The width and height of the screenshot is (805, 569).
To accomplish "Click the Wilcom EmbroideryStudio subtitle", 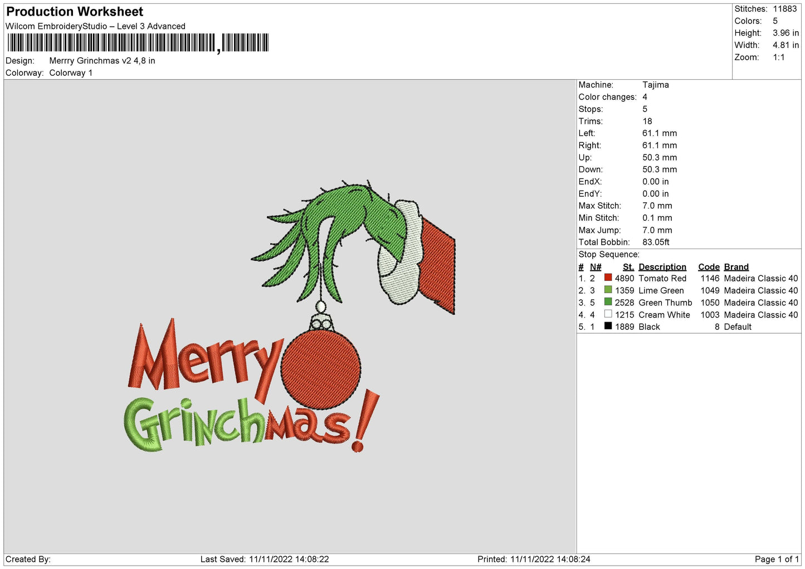I will [95, 26].
